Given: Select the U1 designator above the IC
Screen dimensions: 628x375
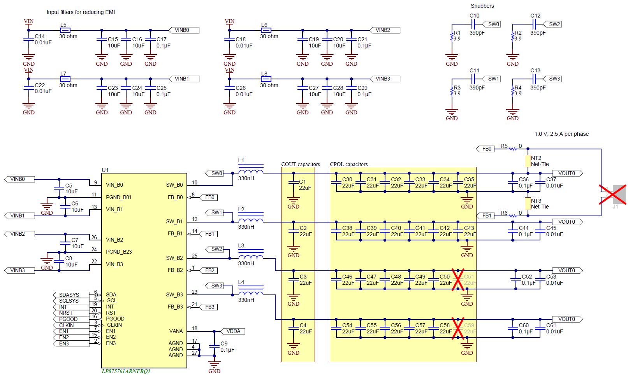Looking at the screenshot, I should tap(105, 170).
